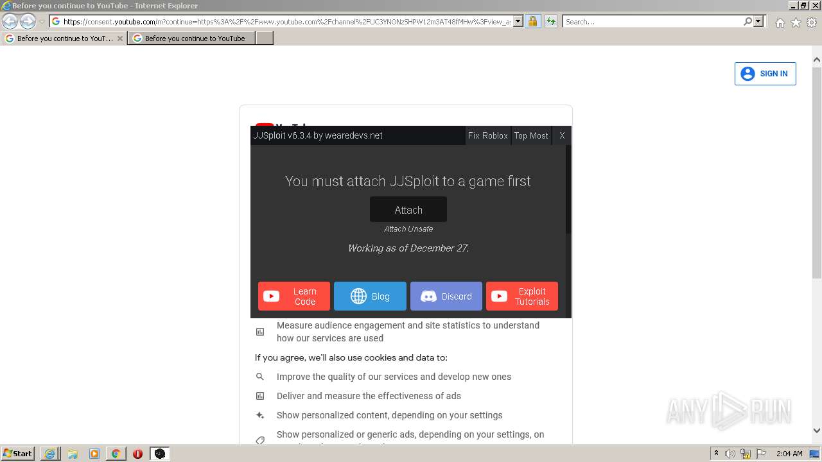Close the first browser tab

[119, 38]
